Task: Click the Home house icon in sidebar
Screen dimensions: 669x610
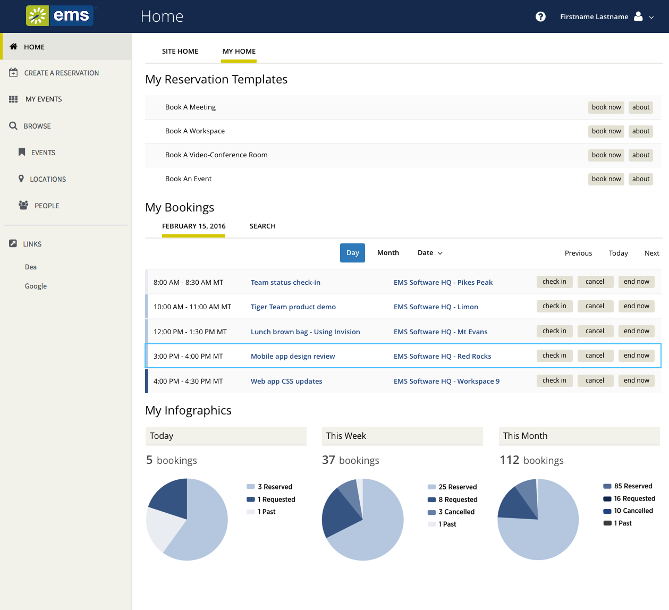Action: tap(14, 47)
